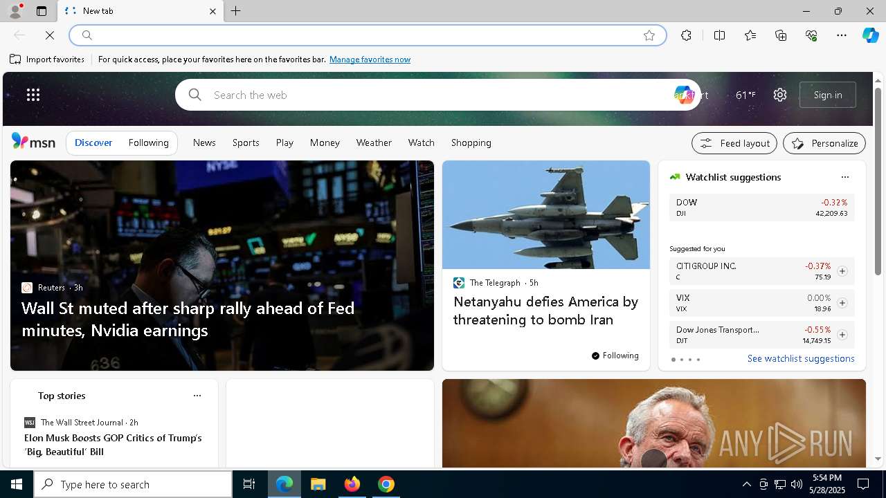Add this page to favorites star
Viewport: 886px width, 498px height.
click(649, 35)
